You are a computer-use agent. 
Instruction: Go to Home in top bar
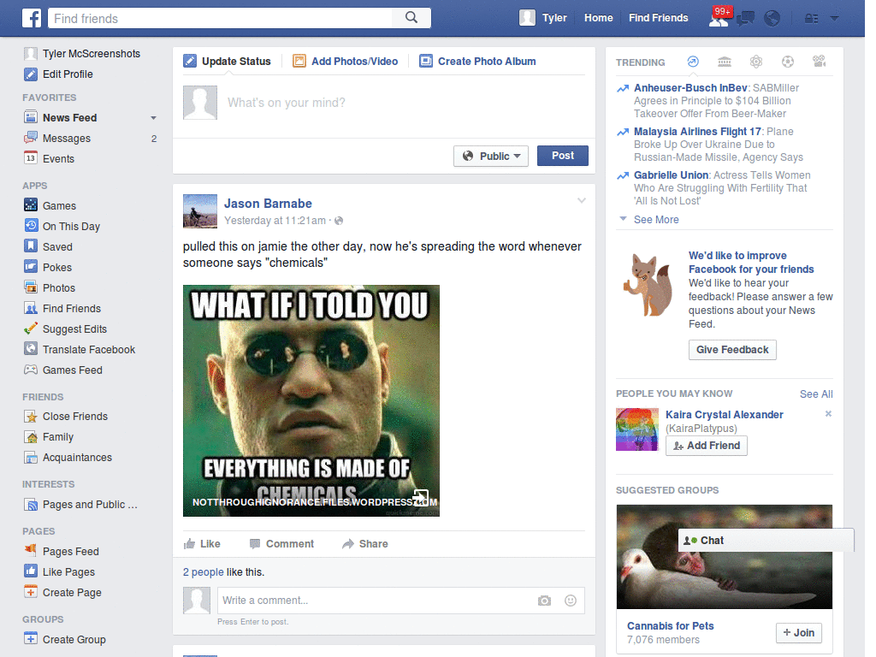598,18
